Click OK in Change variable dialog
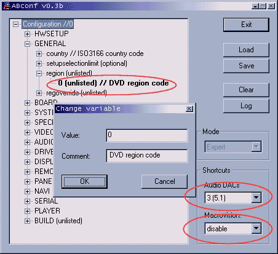The height and width of the screenshot is (254, 278). (x=84, y=181)
